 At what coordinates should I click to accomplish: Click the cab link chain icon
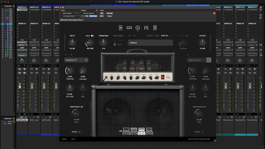[x=121, y=131]
